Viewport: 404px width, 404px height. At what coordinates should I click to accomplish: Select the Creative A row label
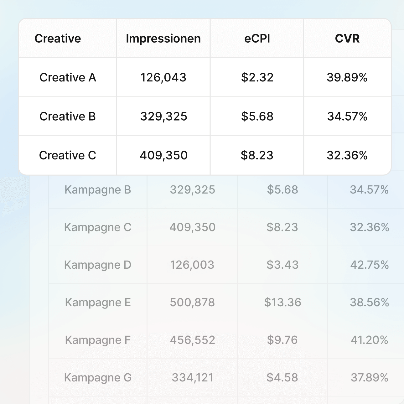tap(68, 77)
